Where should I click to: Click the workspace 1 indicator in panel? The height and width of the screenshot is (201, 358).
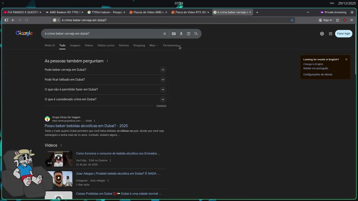click(3, 3)
